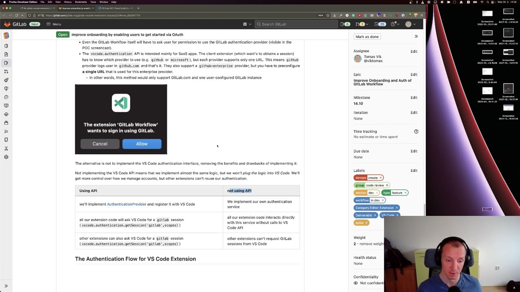Click the GitLab logo home link

click(15, 24)
